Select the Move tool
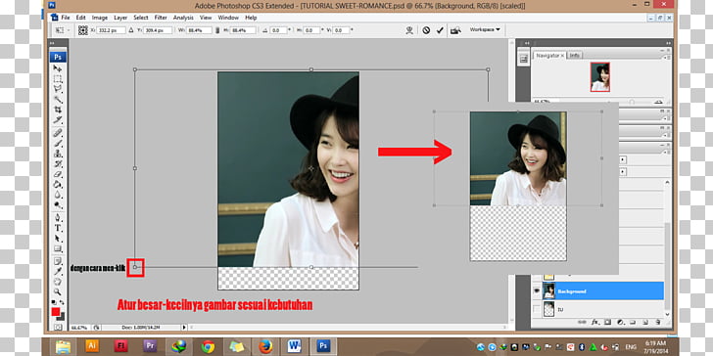The image size is (713, 356). [58, 68]
